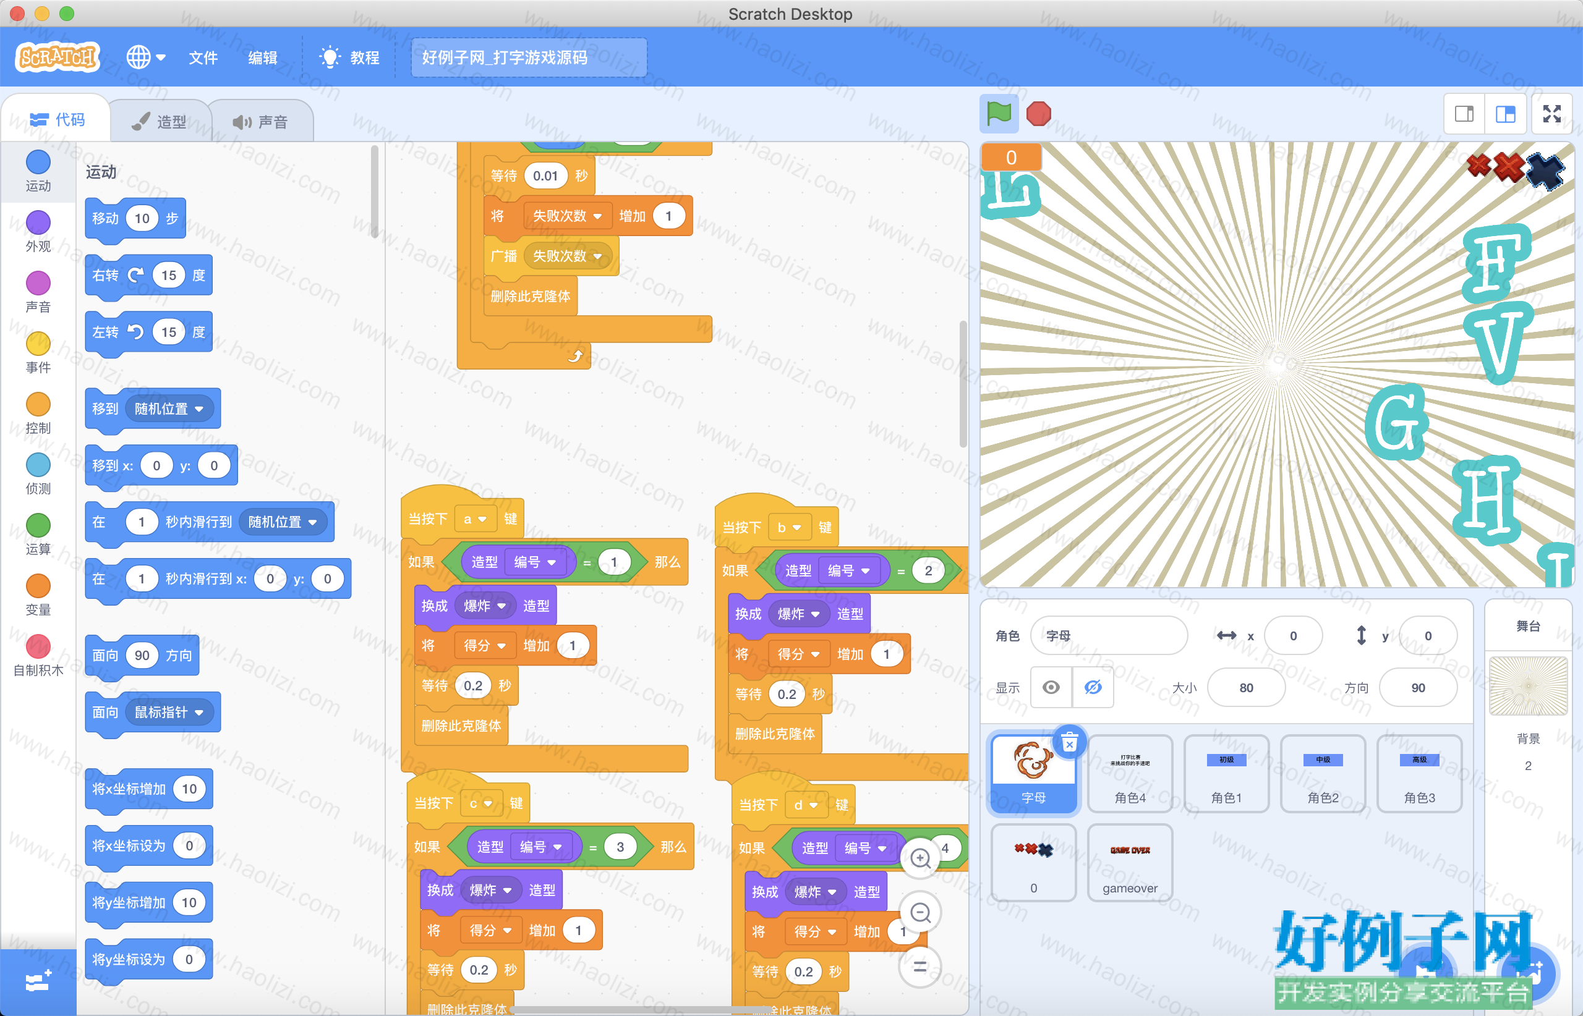This screenshot has height=1016, width=1583.
Task: Reset workspace zoom to default
Action: click(920, 967)
